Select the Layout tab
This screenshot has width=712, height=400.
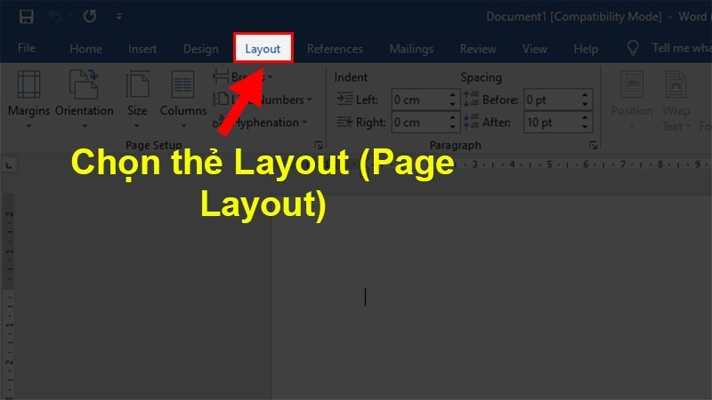[263, 48]
